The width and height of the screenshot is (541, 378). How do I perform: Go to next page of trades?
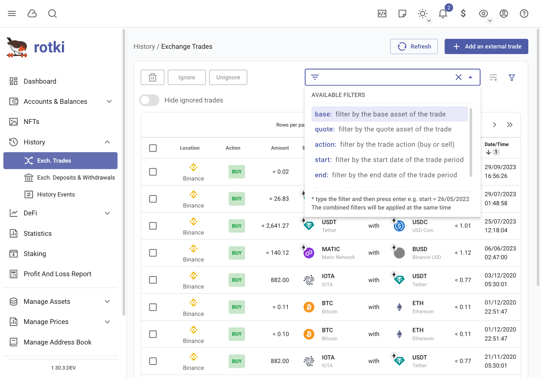tap(495, 125)
